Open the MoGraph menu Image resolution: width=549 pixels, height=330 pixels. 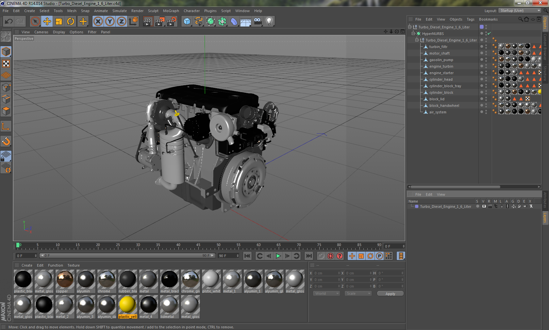click(x=171, y=11)
